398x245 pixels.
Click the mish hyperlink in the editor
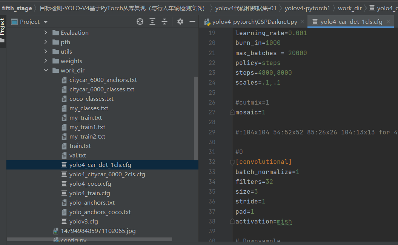[x=284, y=221]
